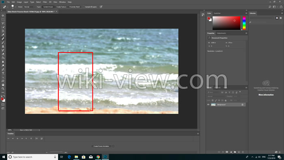Select the Type tool
This screenshot has width=284, height=160.
pyautogui.click(x=3, y=74)
